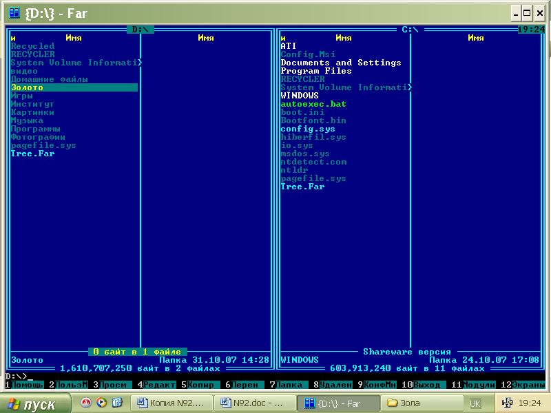Select RECYCLER folder in C: panel
This screenshot has height=413, width=551.
point(302,79)
